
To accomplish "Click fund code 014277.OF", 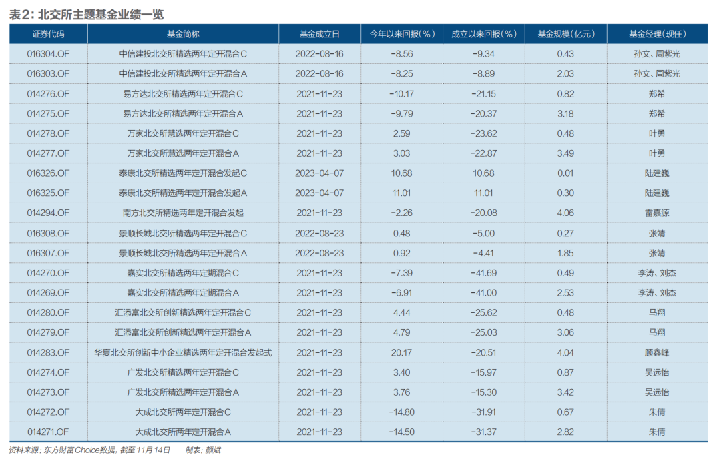I will click(x=48, y=153).
